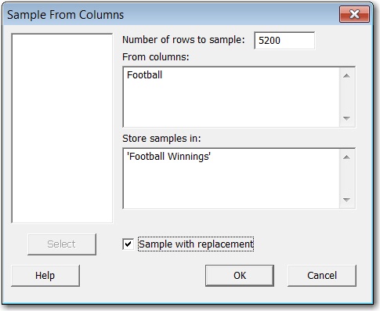Click blank area of Store samples box
Viewport: 380px width, 311px height.
231,186
